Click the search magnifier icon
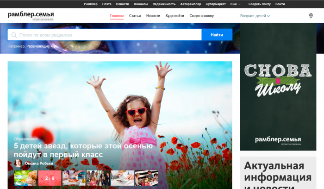Screen dimensions: 324x189 coord(14,35)
